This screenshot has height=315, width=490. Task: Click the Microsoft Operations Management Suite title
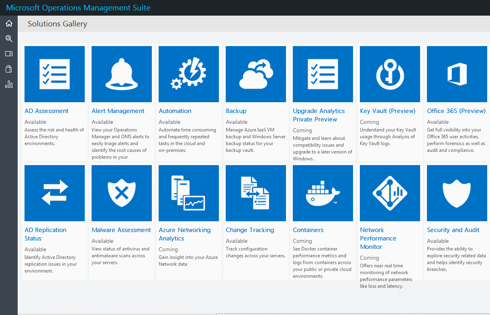79,8
